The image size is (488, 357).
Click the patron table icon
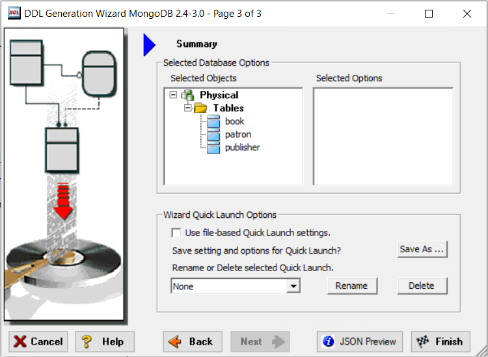coord(213,135)
